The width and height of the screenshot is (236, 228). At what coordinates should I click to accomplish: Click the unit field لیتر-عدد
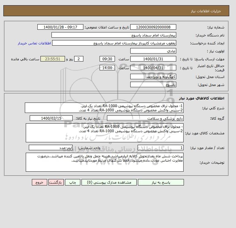(x=51, y=148)
